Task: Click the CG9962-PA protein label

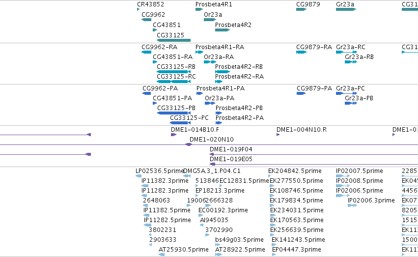Action: point(160,88)
